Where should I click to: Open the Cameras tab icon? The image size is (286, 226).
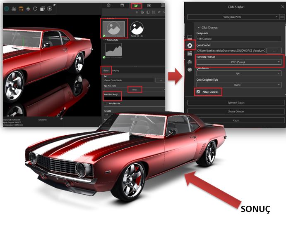(149, 5)
